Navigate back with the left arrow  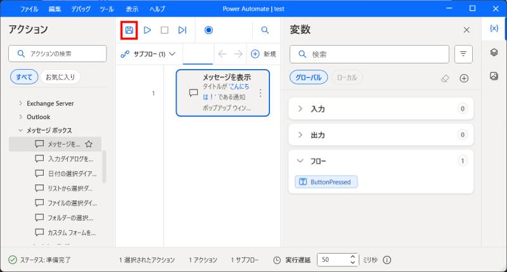[222, 54]
